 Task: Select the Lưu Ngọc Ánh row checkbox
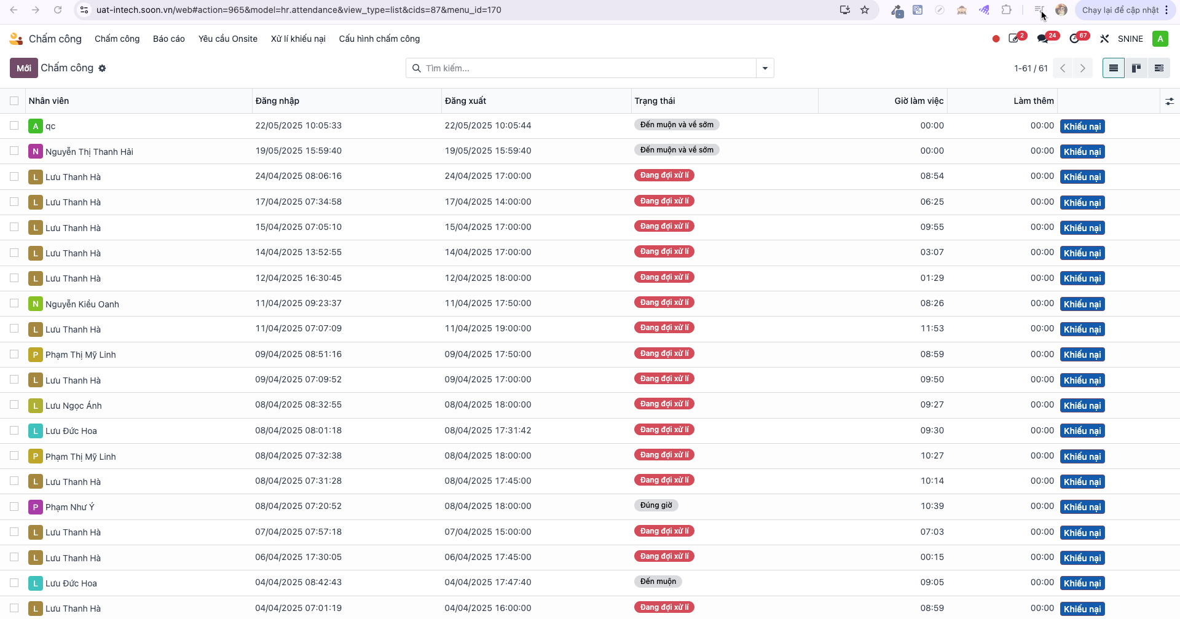click(x=14, y=404)
